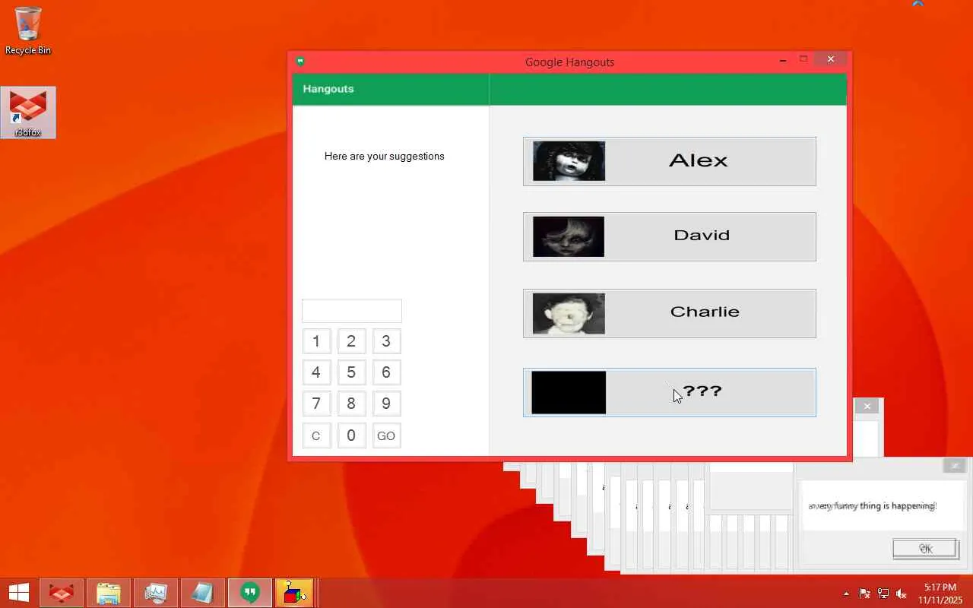Select the Alex suggestion name
This screenshot has height=608, width=973.
coord(698,160)
